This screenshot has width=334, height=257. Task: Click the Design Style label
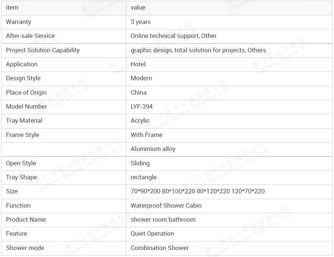pyautogui.click(x=23, y=78)
